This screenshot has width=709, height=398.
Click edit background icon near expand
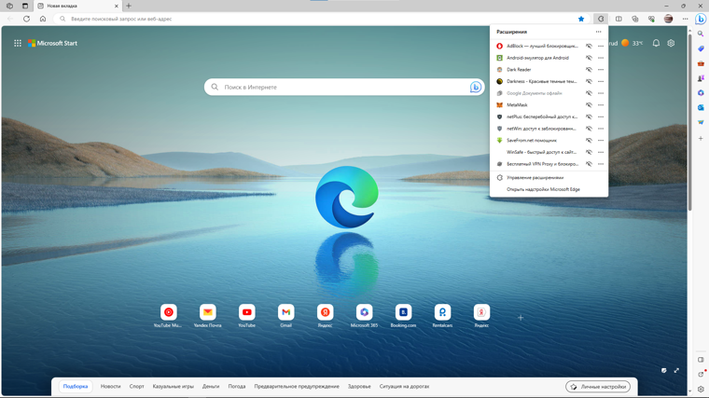(664, 370)
